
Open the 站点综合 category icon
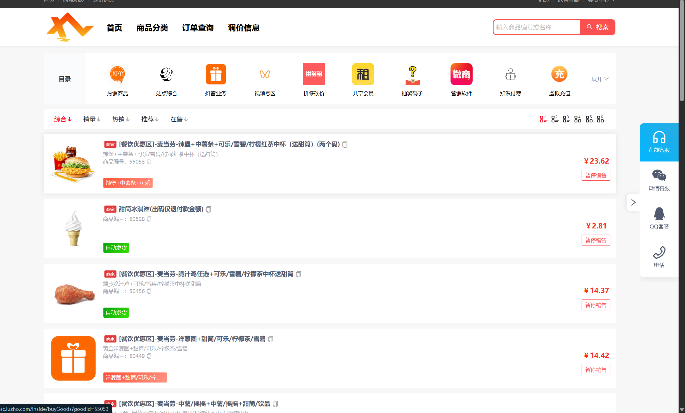coord(167,74)
